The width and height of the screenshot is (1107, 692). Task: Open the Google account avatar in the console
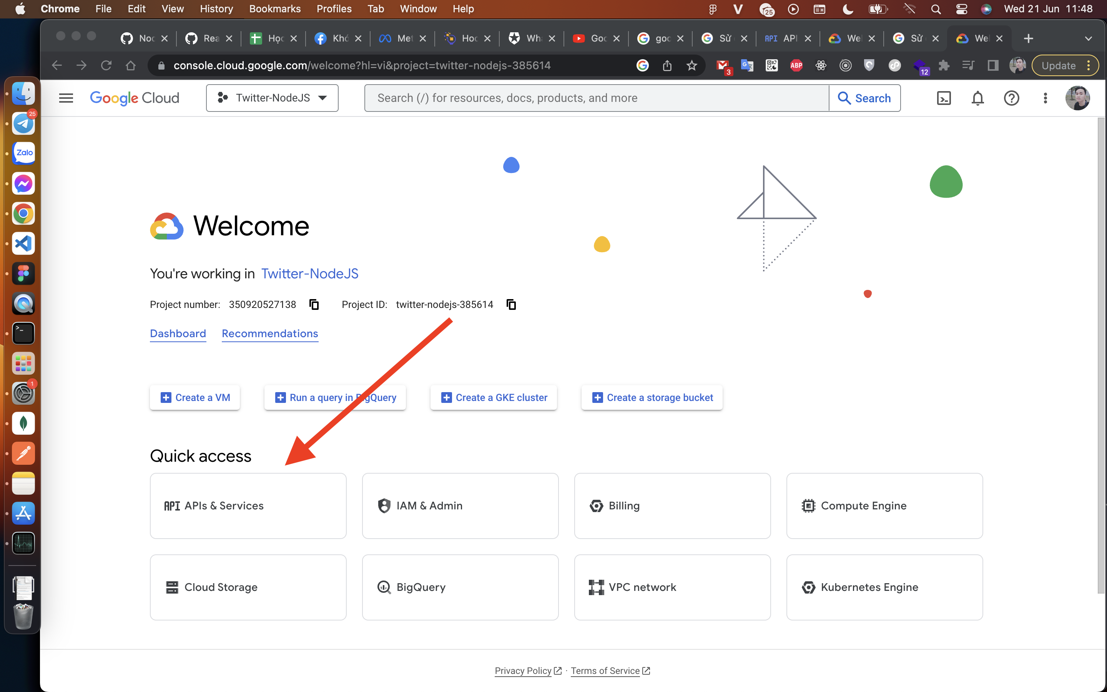(x=1077, y=98)
